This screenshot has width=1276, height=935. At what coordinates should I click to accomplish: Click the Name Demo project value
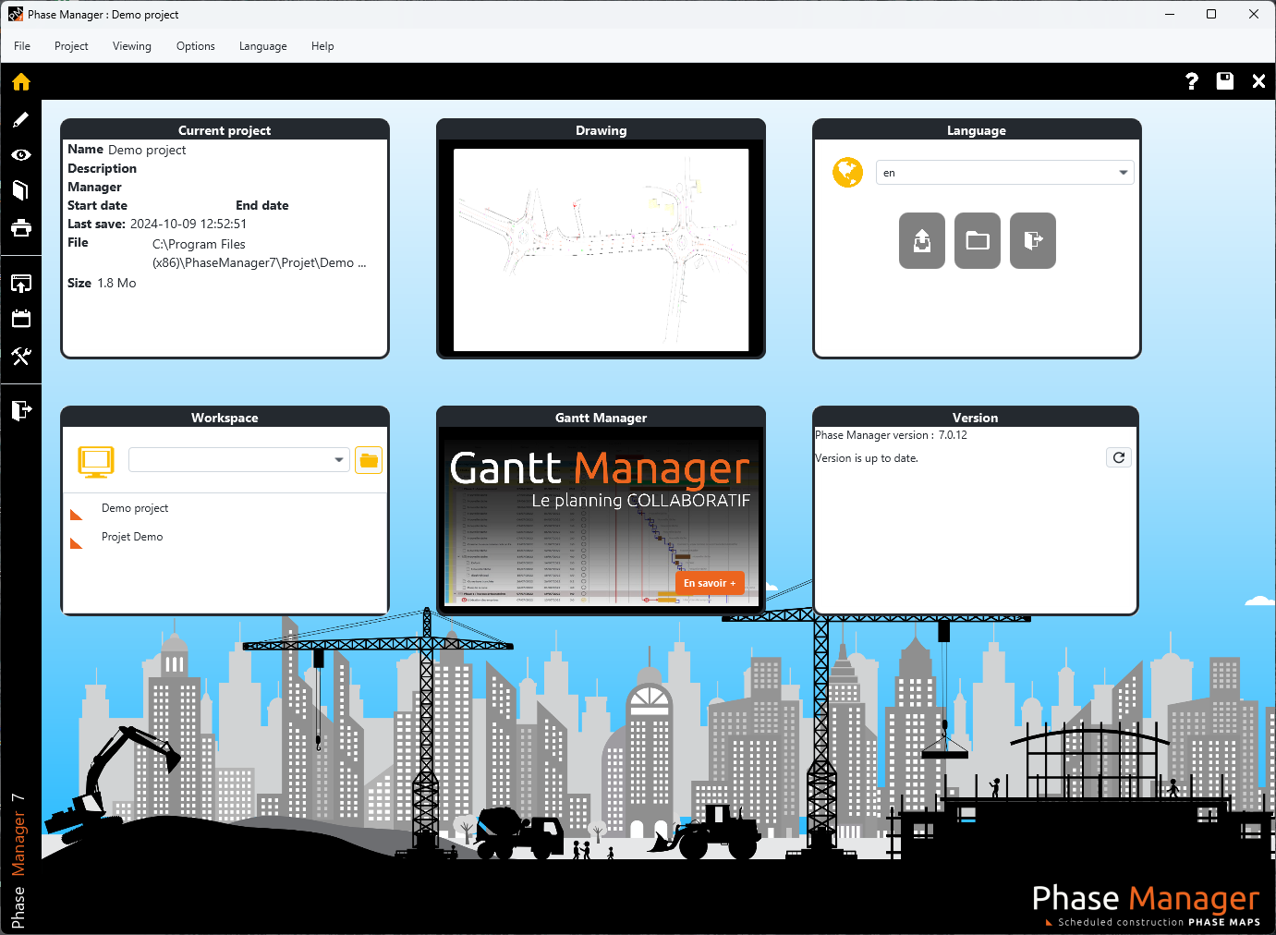click(147, 150)
